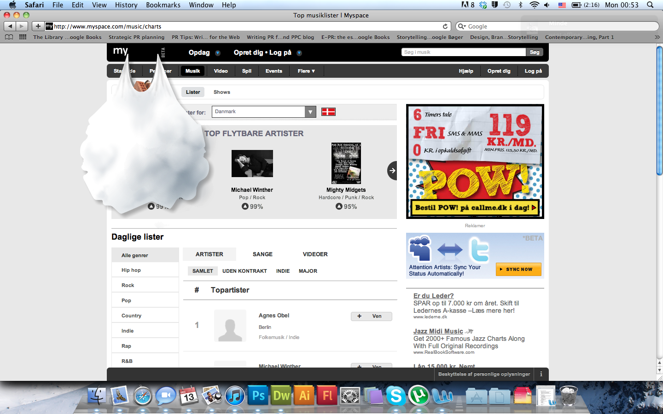This screenshot has height=414, width=663.
Task: Open Finder from the dock
Action: click(x=96, y=396)
